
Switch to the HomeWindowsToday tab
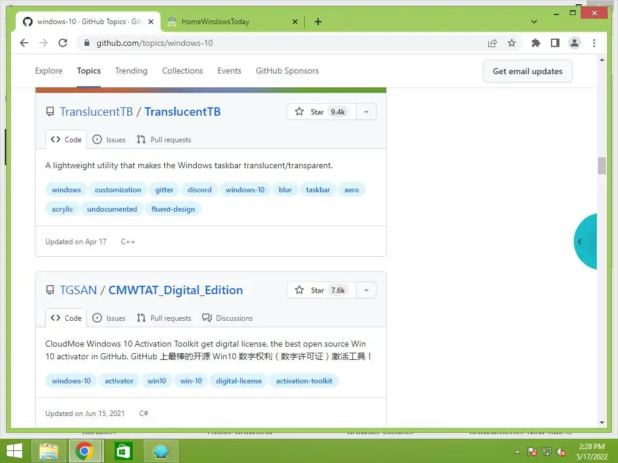point(232,22)
